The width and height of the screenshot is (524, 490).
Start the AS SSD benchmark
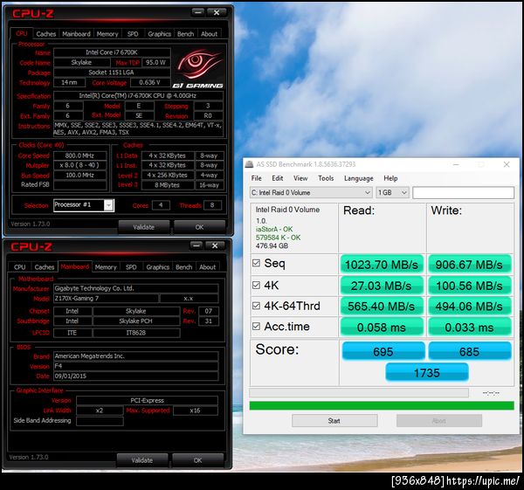(334, 421)
